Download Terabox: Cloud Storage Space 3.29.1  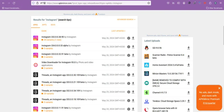click(x=188, y=101)
